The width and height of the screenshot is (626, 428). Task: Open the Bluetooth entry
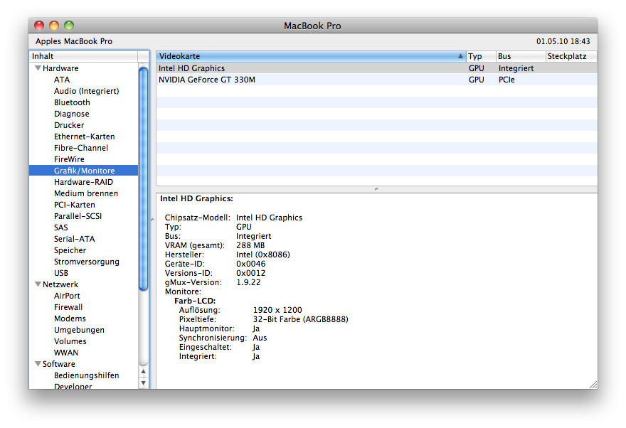[72, 102]
